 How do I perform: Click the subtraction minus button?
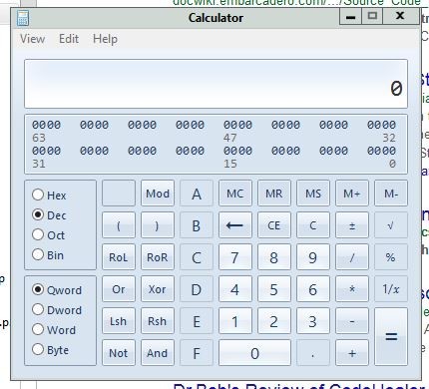coord(352,321)
